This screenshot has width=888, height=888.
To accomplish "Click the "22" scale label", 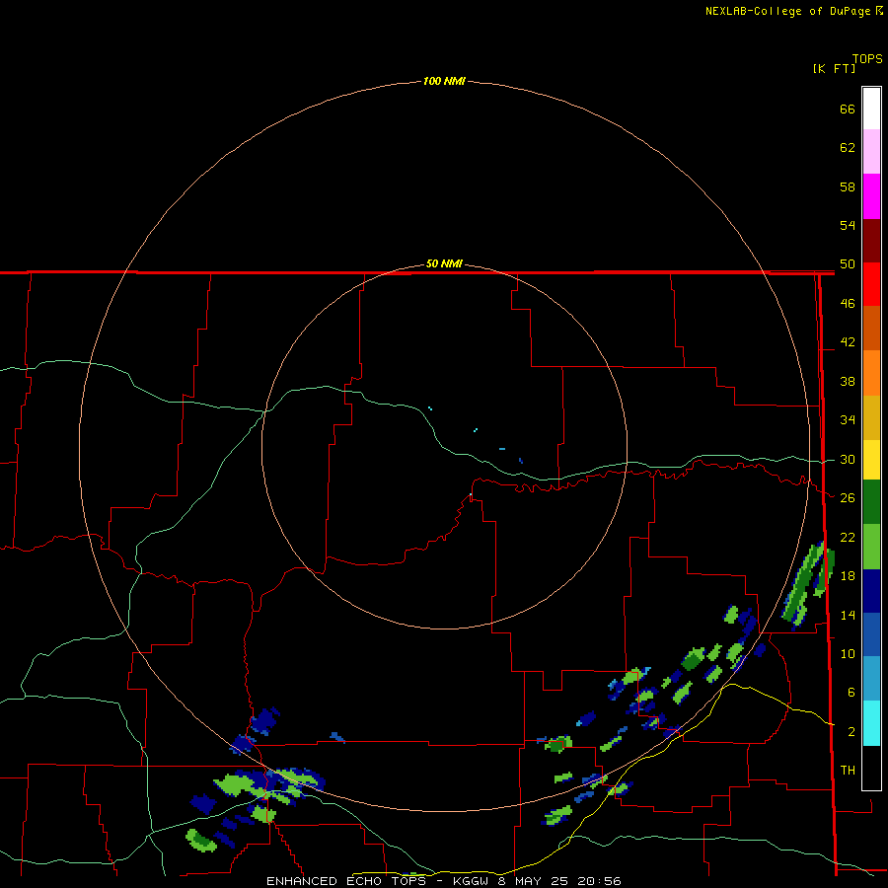I will pyautogui.click(x=848, y=537).
